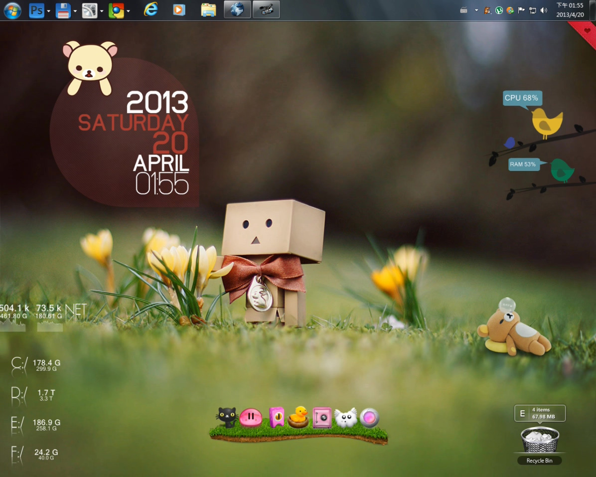Image resolution: width=596 pixels, height=477 pixels.
Task: Open the Windows Start menu orb
Action: click(12, 10)
